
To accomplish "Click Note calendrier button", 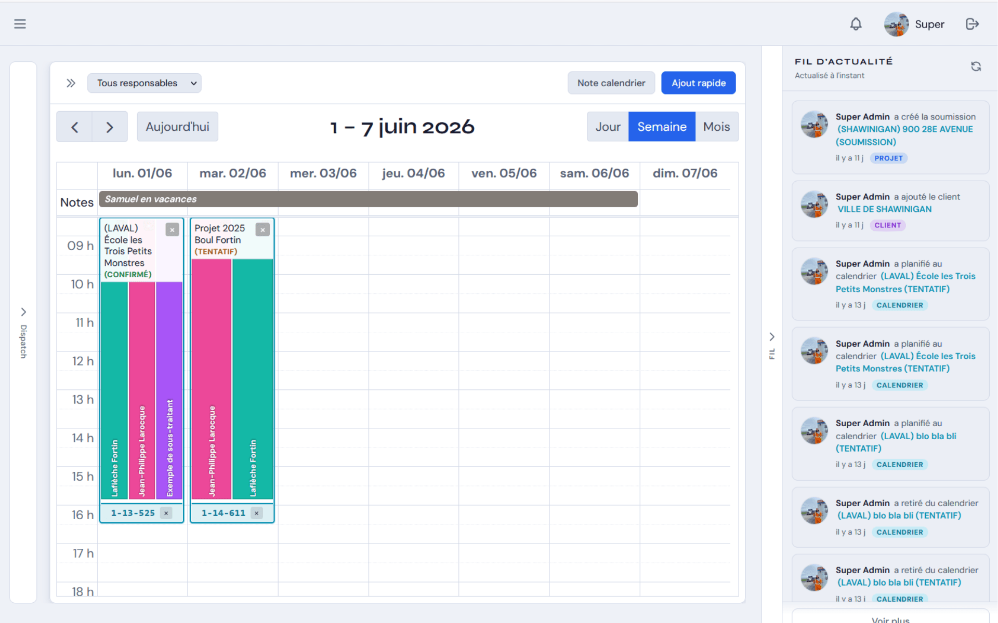I will coord(611,83).
